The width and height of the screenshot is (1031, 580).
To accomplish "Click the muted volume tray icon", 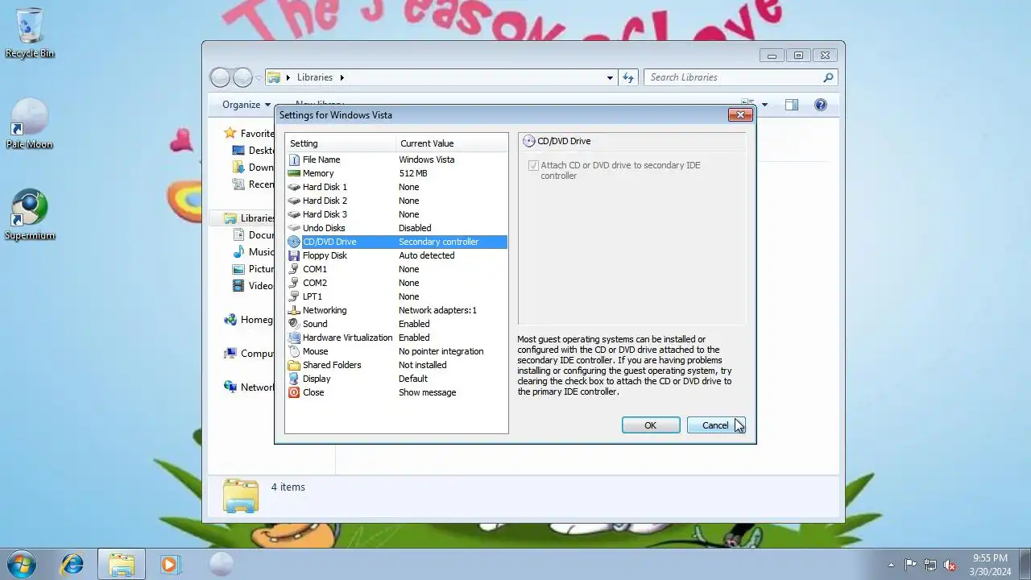I will point(950,565).
